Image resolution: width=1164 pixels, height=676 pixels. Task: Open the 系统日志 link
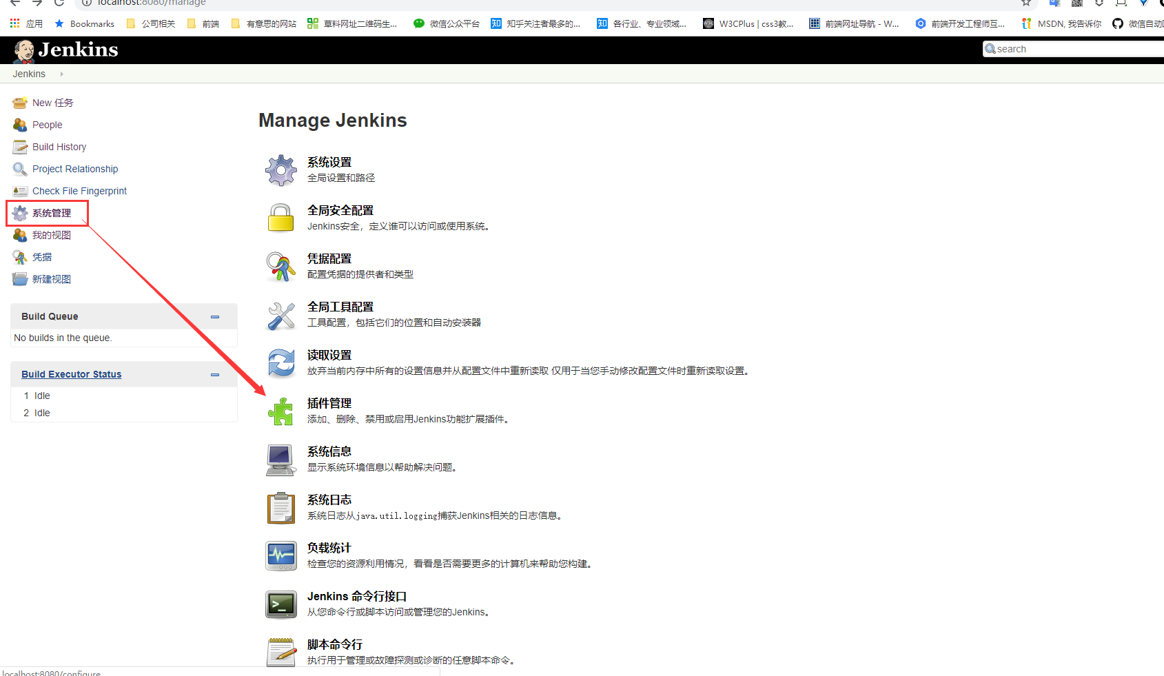pyautogui.click(x=329, y=500)
